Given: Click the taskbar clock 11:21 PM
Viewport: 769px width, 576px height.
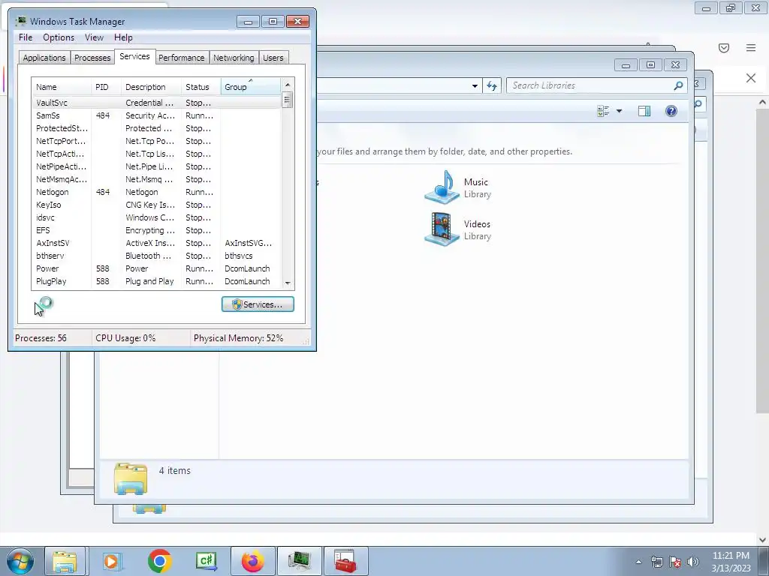Looking at the screenshot, I should click(x=731, y=556).
